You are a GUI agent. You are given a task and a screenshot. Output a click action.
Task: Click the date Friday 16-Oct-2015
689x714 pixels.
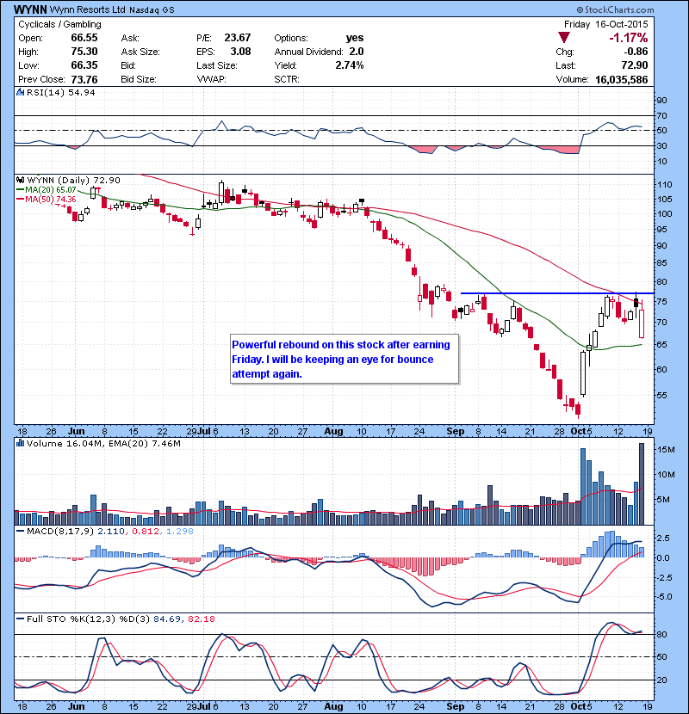605,24
